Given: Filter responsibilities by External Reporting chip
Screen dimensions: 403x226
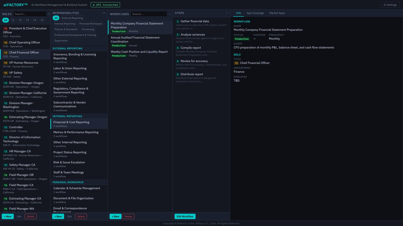Looking at the screenshot, I should [72, 18].
